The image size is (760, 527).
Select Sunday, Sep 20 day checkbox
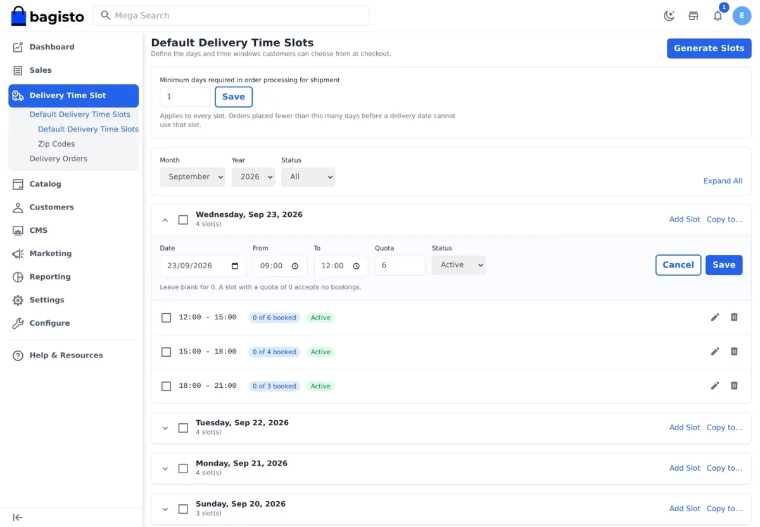(183, 509)
